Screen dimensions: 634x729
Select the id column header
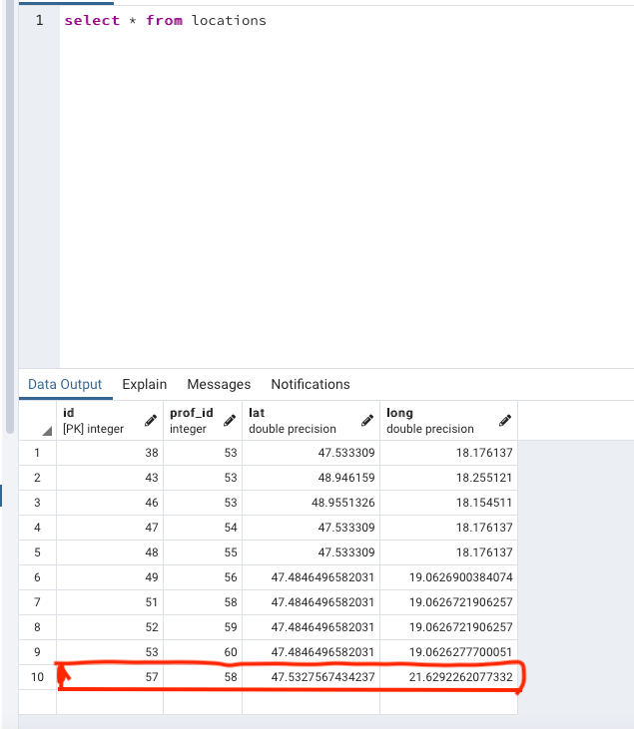tap(110, 420)
